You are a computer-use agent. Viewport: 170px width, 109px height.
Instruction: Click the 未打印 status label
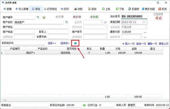[77, 17]
